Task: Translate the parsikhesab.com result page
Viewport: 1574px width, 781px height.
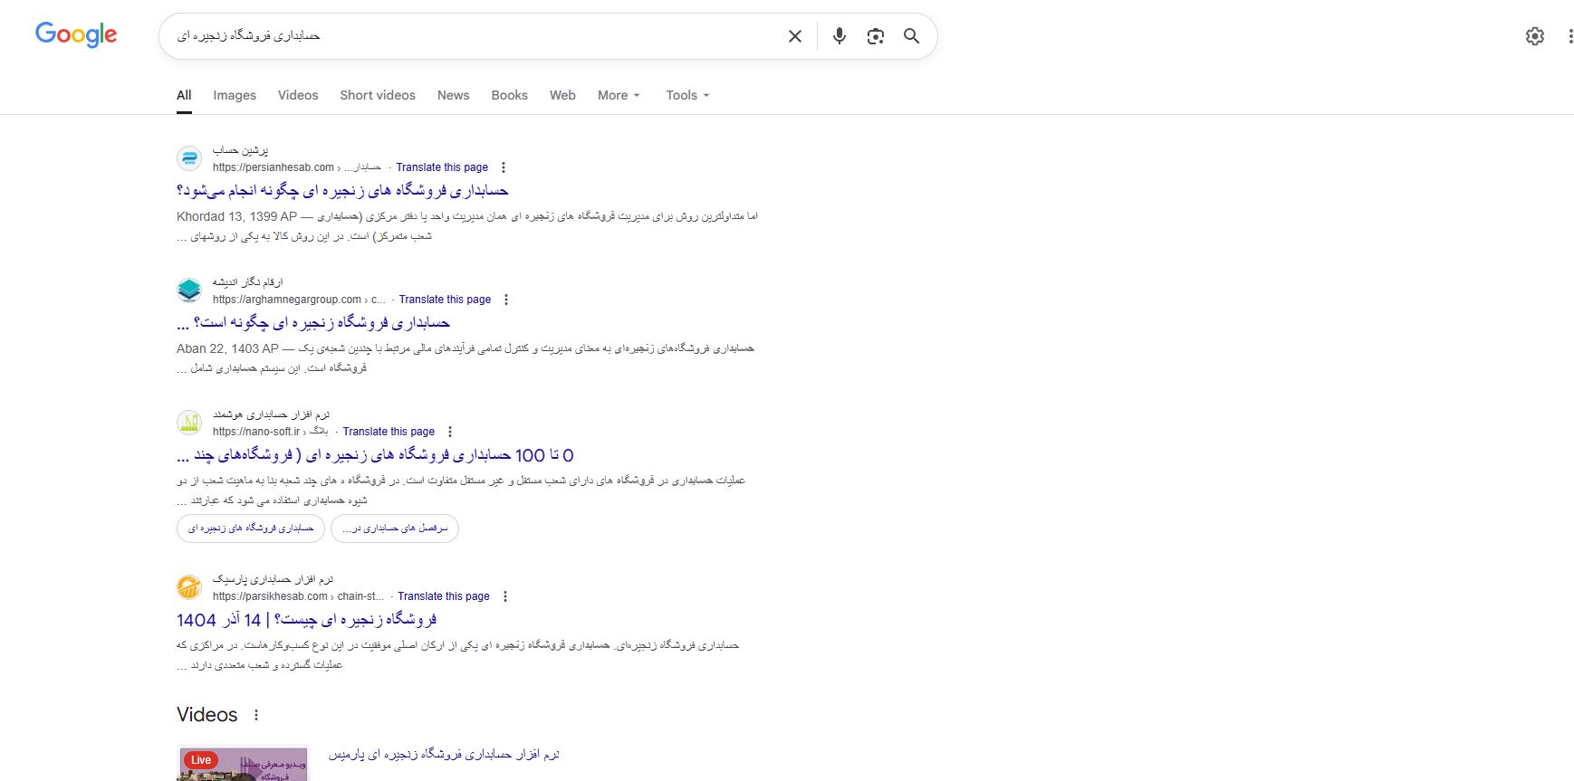Action: click(x=444, y=596)
